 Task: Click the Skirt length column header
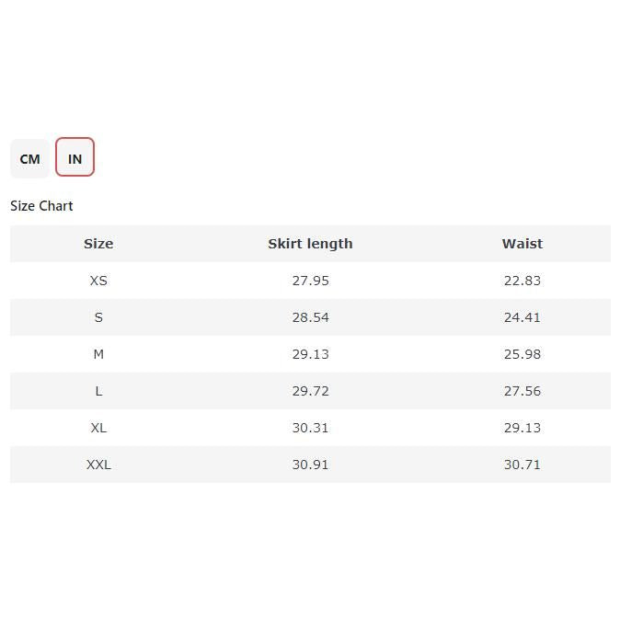[x=310, y=244]
